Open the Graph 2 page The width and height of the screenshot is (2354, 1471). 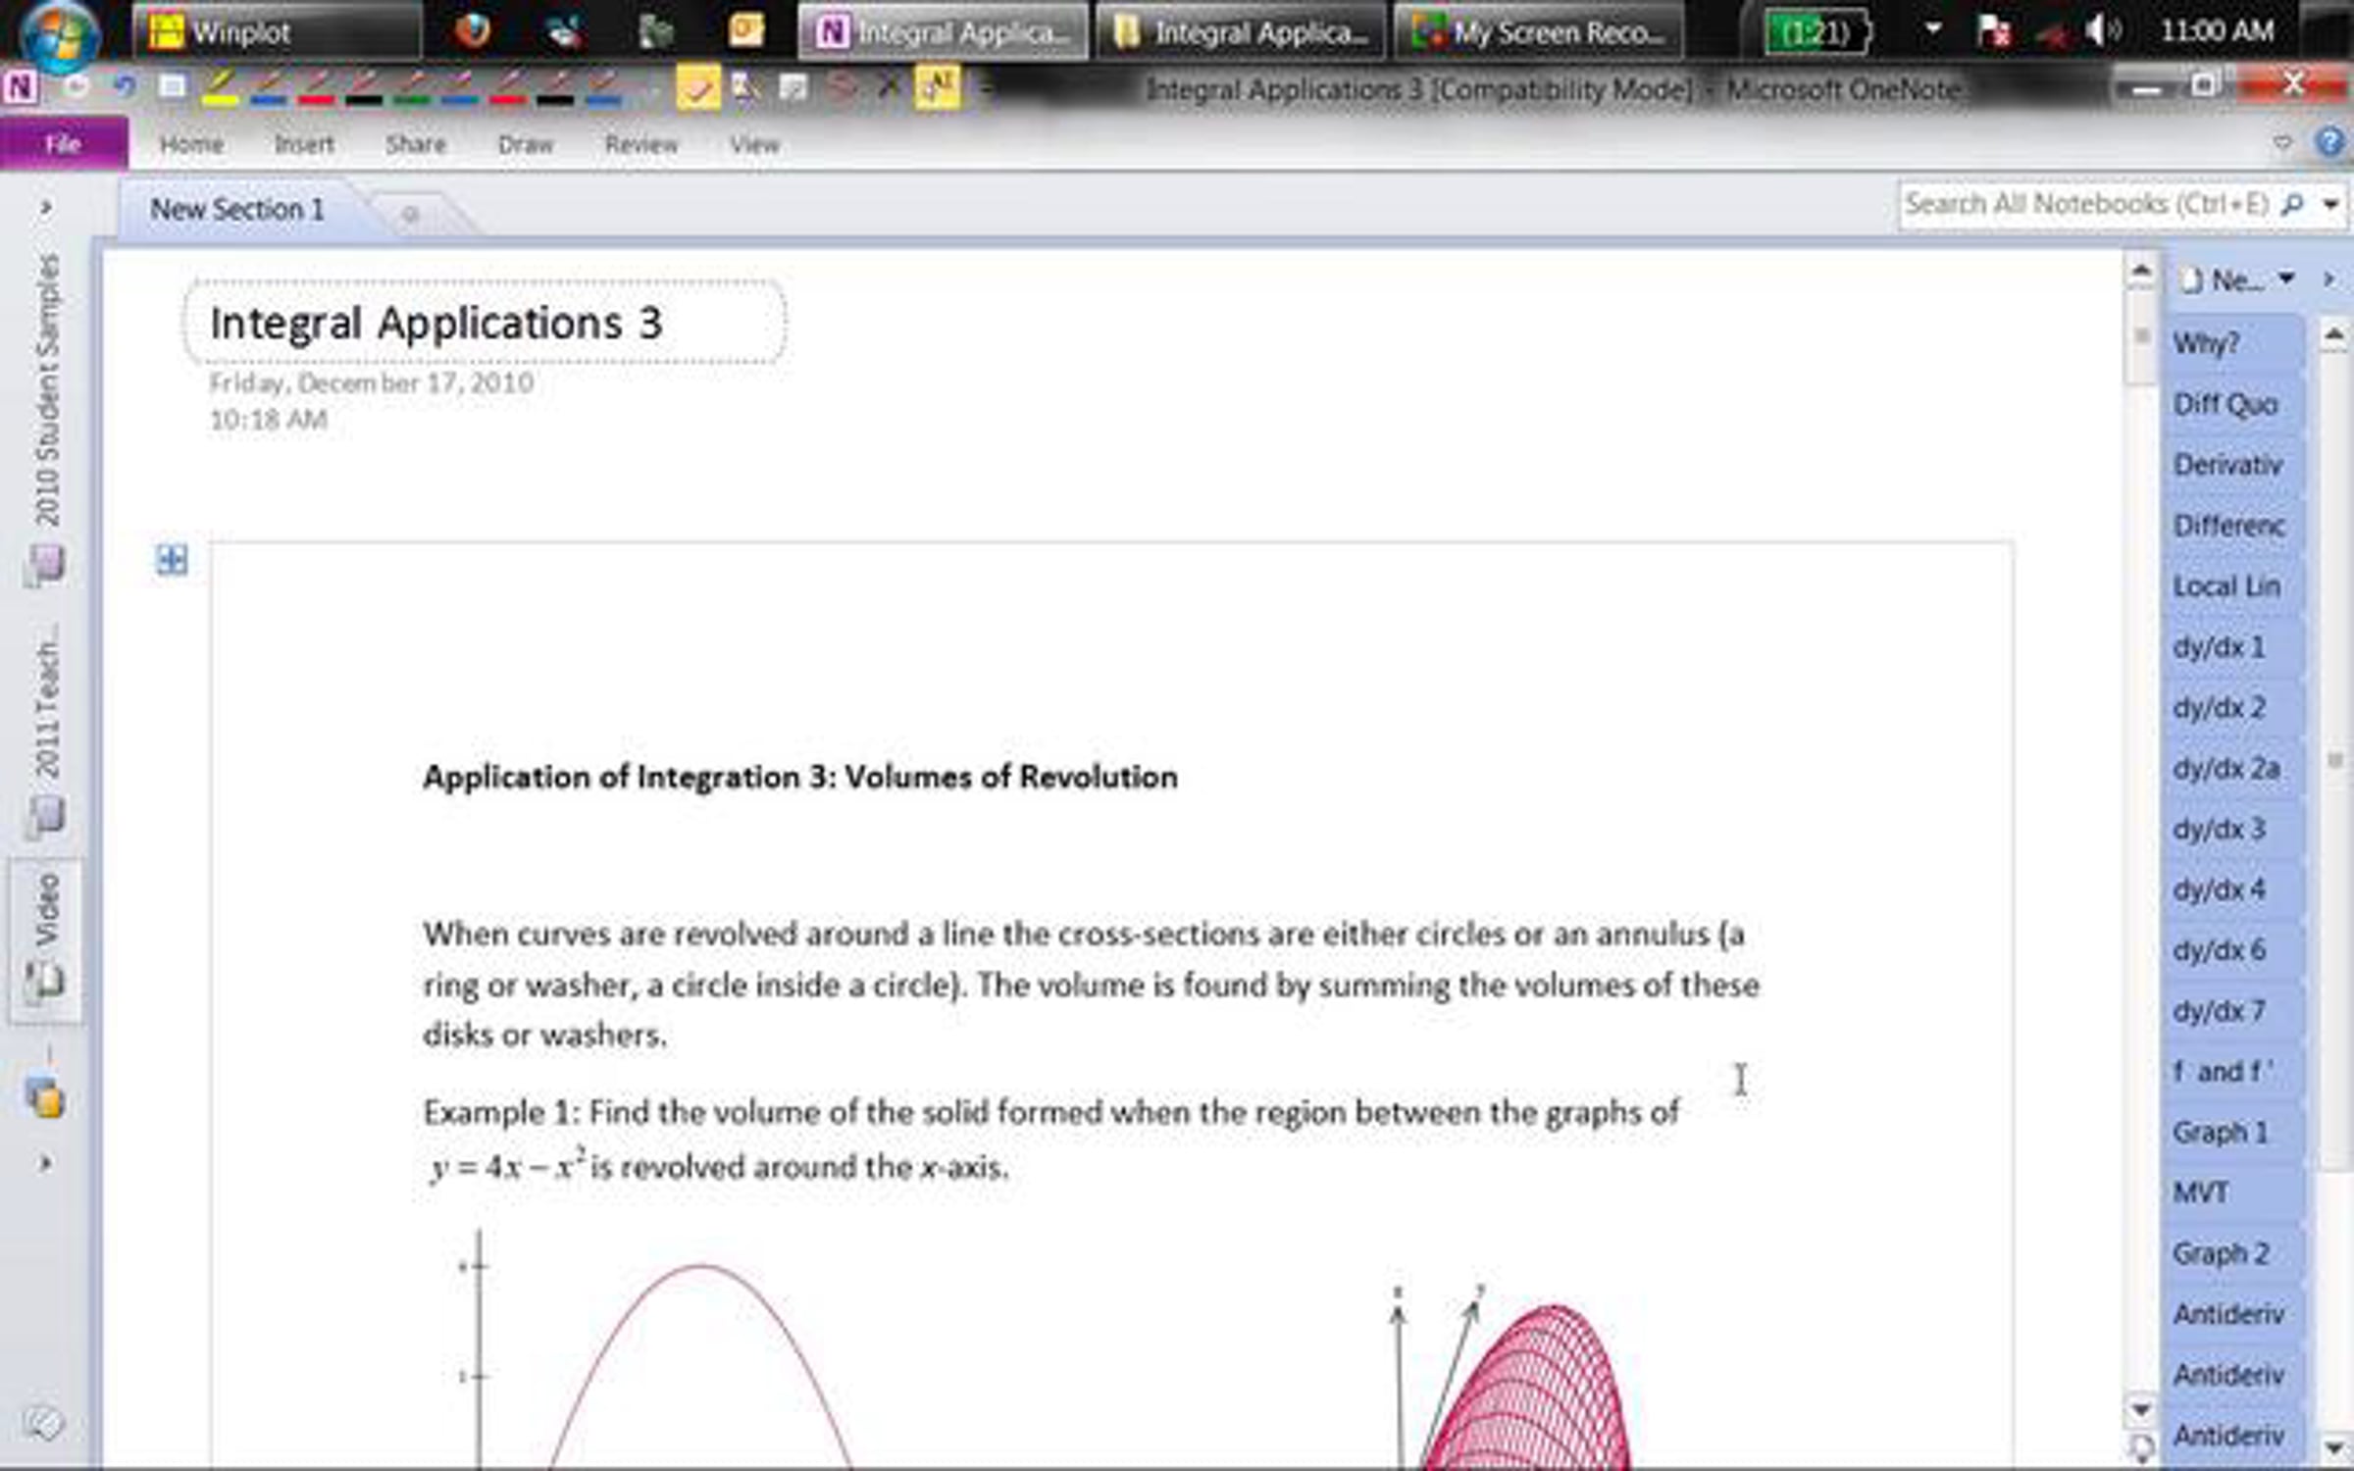[2232, 1254]
